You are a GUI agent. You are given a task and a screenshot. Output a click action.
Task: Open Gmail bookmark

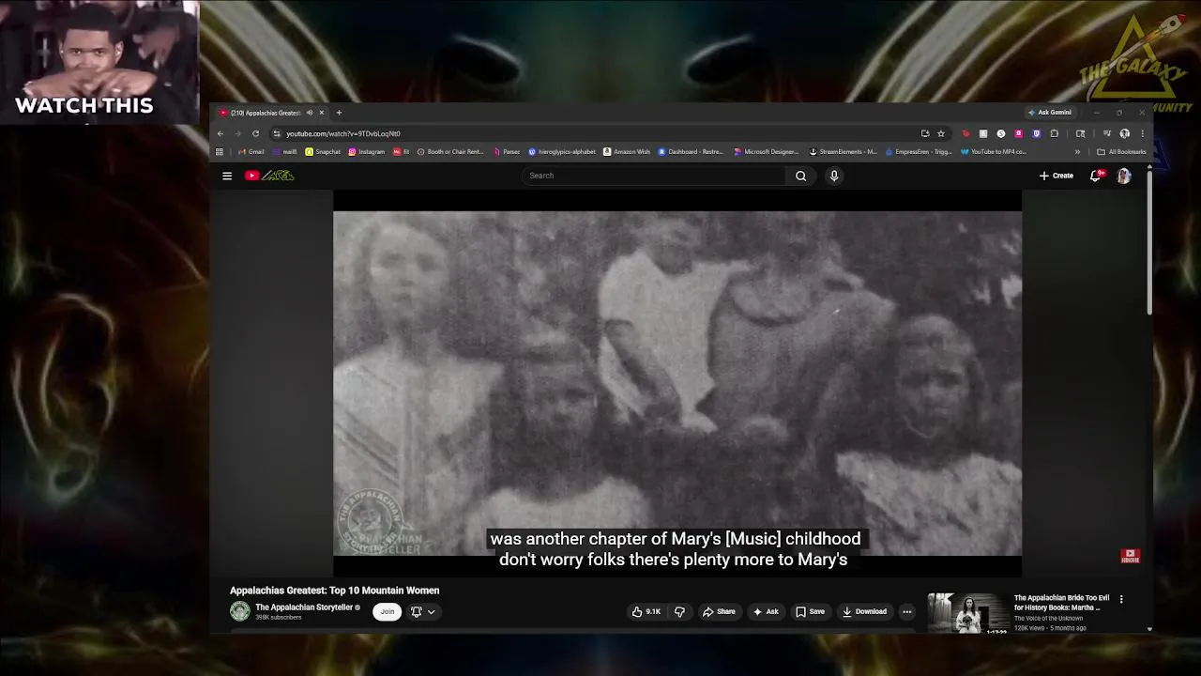[x=251, y=151]
